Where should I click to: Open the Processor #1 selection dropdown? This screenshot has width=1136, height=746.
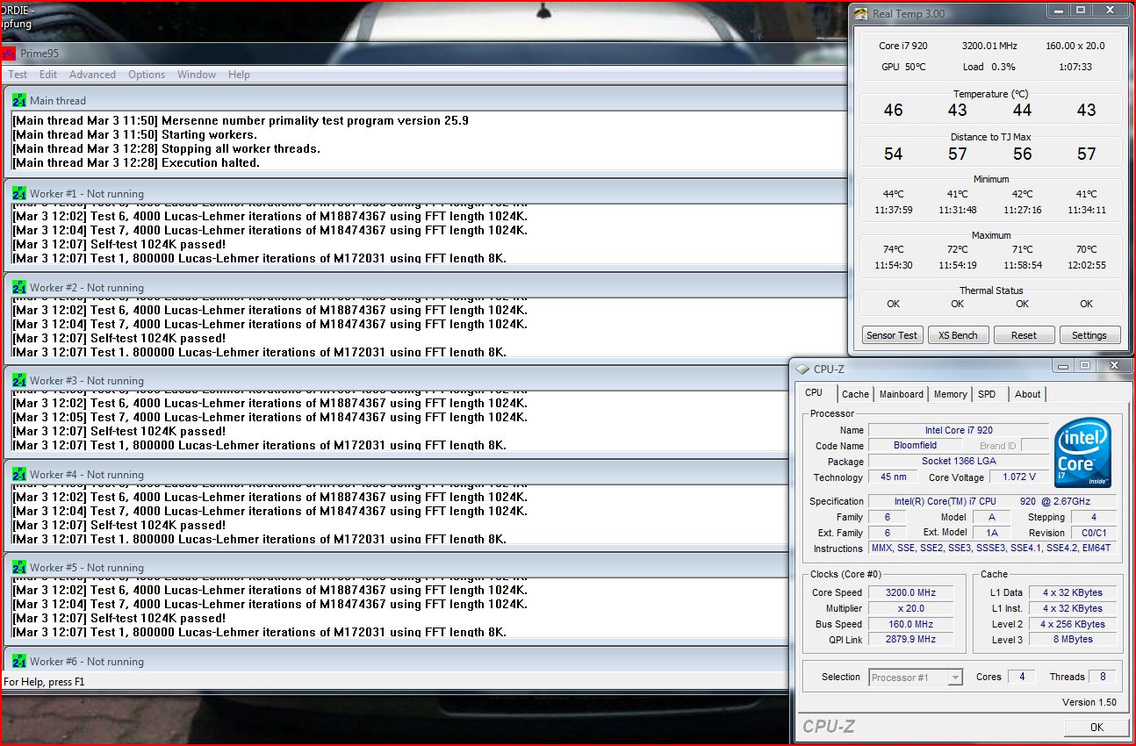[x=916, y=678]
